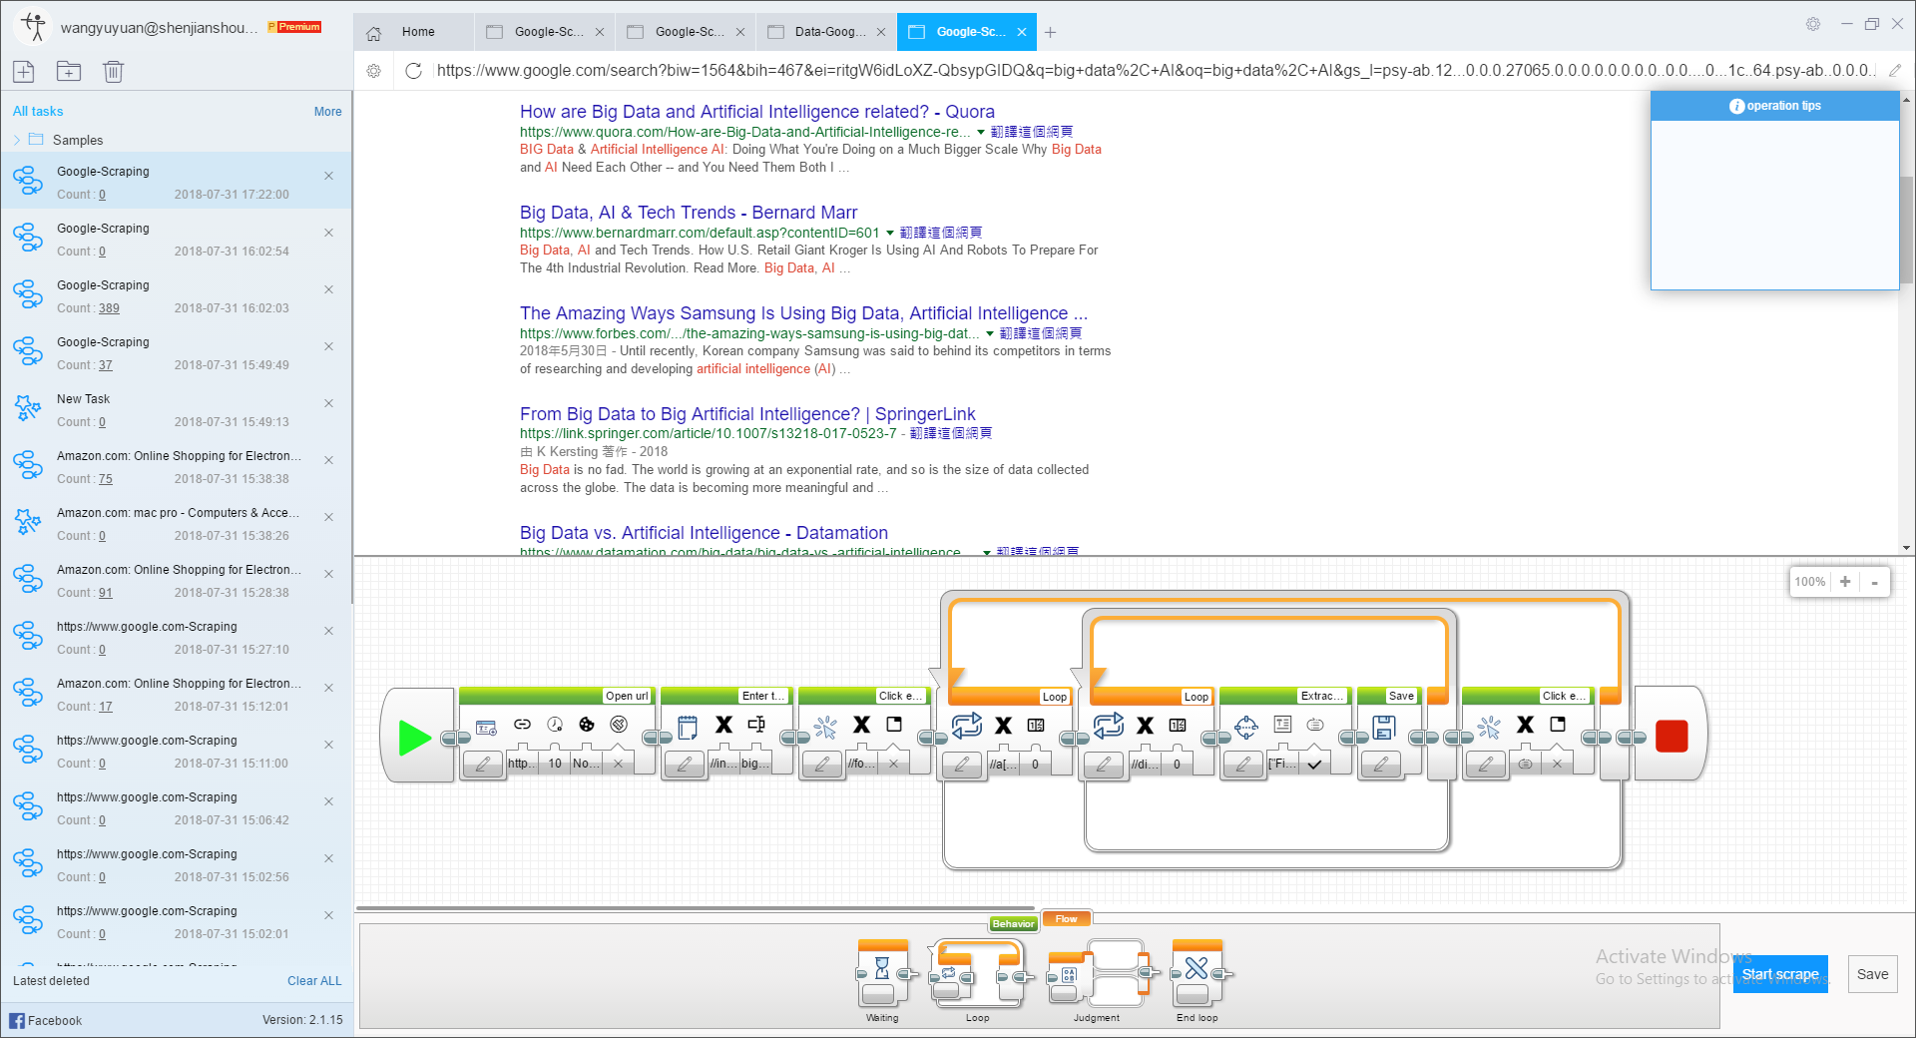Viewport: 1916px width, 1038px height.
Task: Click the Clear ALL link
Action: coord(314,981)
